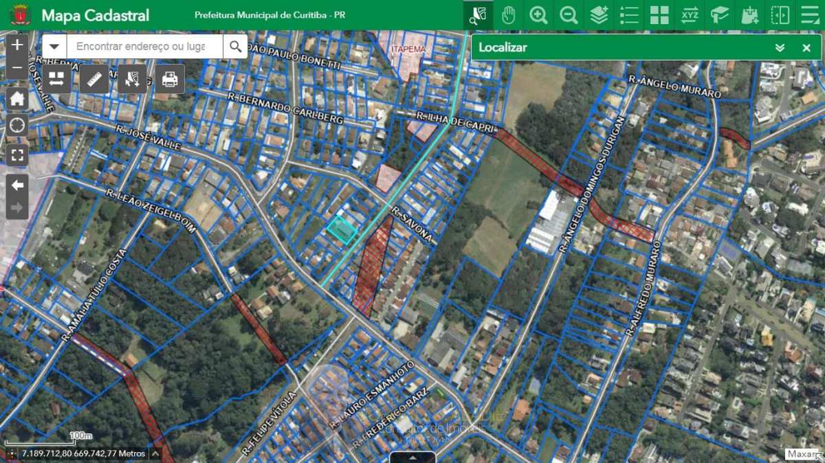Image resolution: width=825 pixels, height=463 pixels.
Task: Print the map with printer icon
Action: (x=169, y=80)
